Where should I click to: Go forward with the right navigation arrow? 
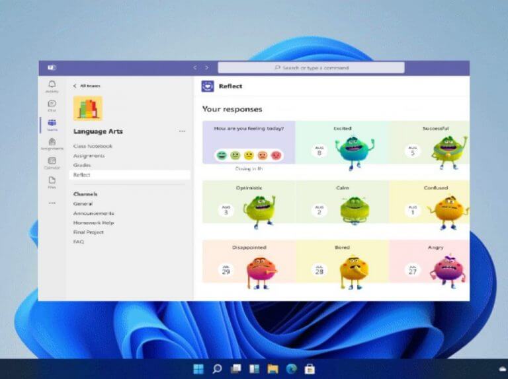click(206, 67)
